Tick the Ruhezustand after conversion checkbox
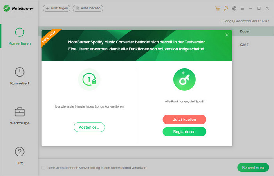The image size is (274, 176). [x=43, y=168]
